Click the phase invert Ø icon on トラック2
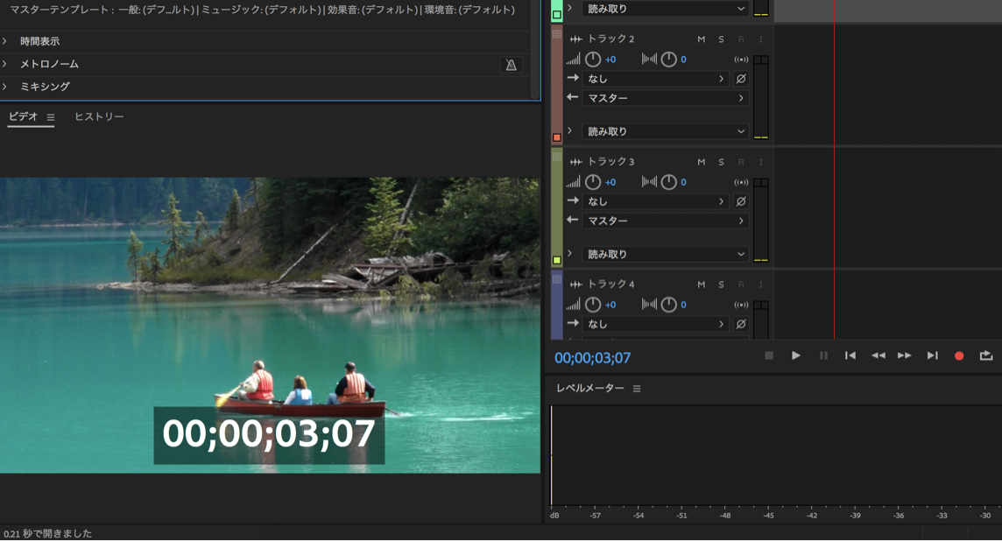This screenshot has height=541, width=1002. click(x=741, y=78)
